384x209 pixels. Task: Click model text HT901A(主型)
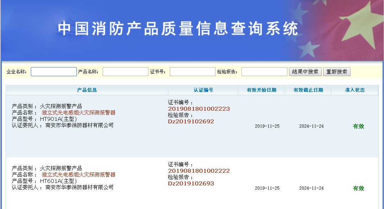pos(58,119)
